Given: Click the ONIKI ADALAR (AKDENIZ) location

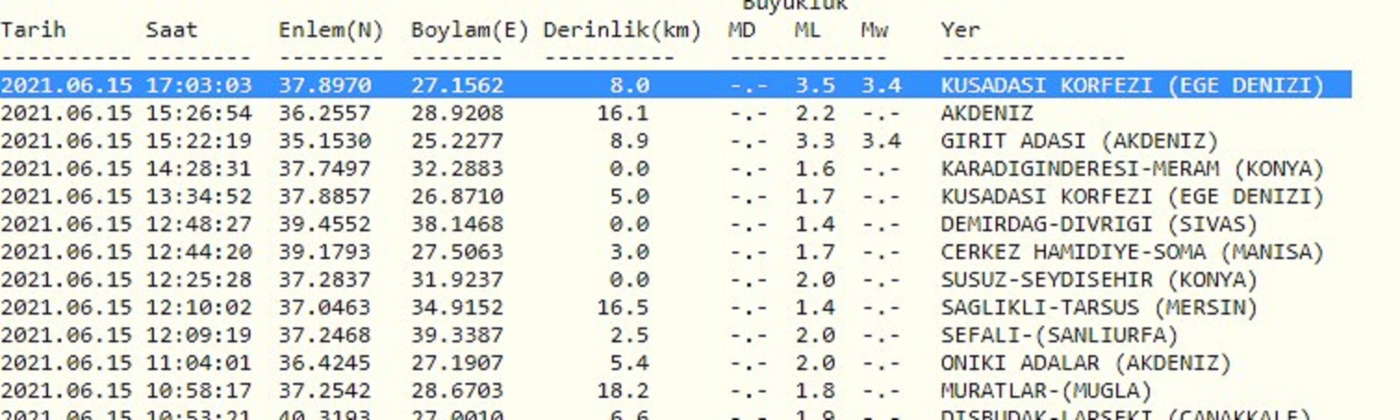Looking at the screenshot, I should pos(1086,363).
